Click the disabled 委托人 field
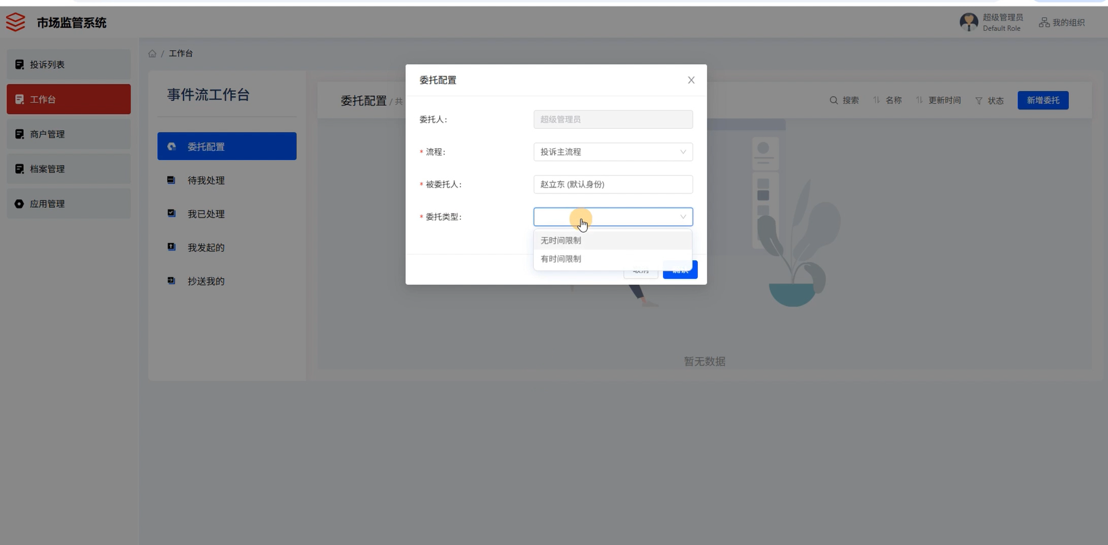 pos(613,120)
